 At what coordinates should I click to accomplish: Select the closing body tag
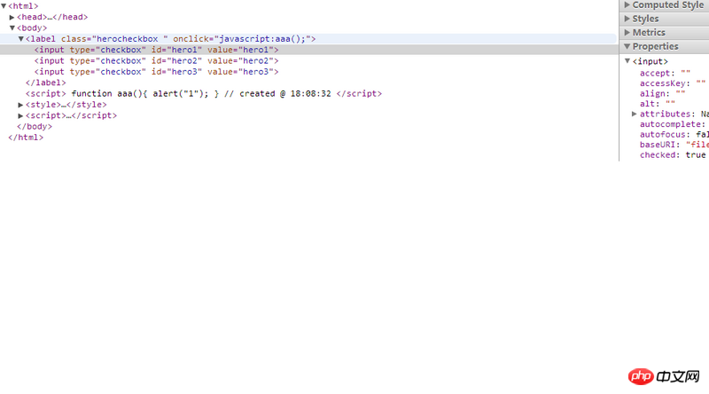click(x=35, y=126)
